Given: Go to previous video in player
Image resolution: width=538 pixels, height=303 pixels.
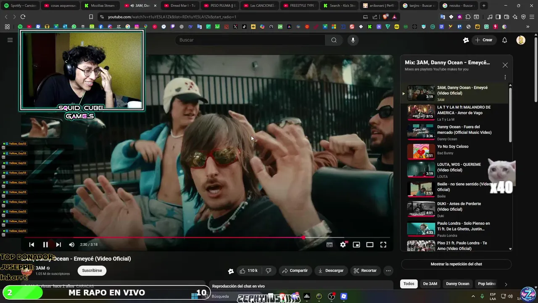Looking at the screenshot, I should (32, 245).
